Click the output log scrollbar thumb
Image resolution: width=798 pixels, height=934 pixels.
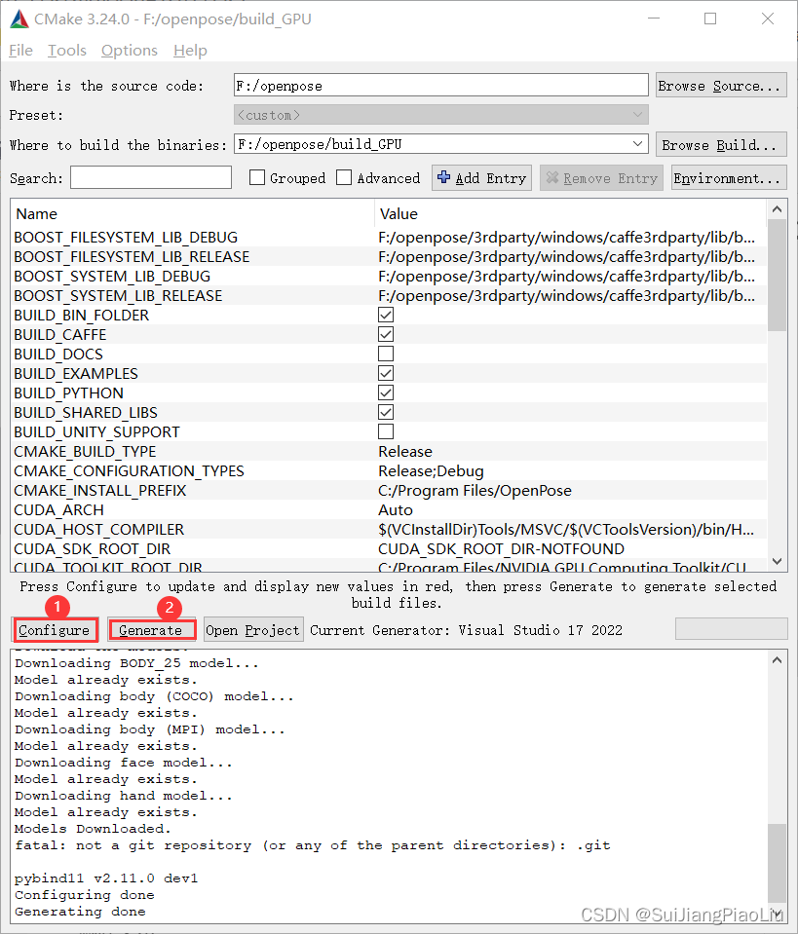[777, 863]
